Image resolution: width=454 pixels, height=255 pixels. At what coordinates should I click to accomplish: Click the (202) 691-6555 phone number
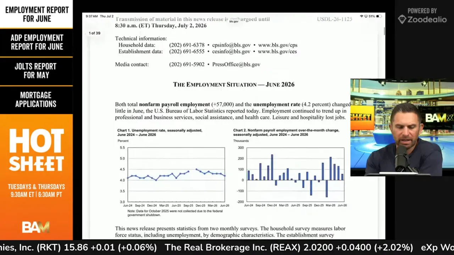point(187,51)
